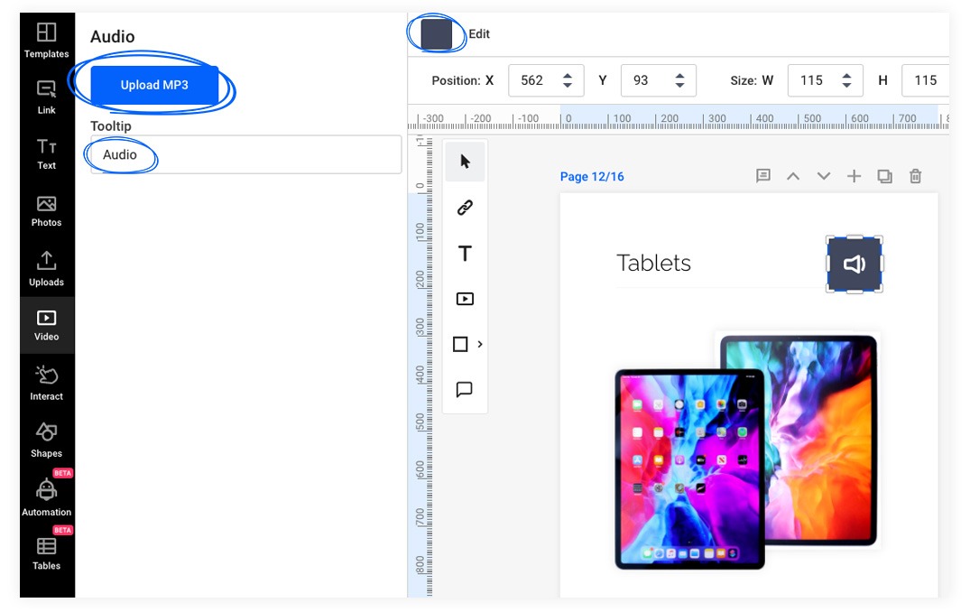The image size is (970, 612).
Task: Select the audio speaker element on canvas
Action: pyautogui.click(x=855, y=264)
